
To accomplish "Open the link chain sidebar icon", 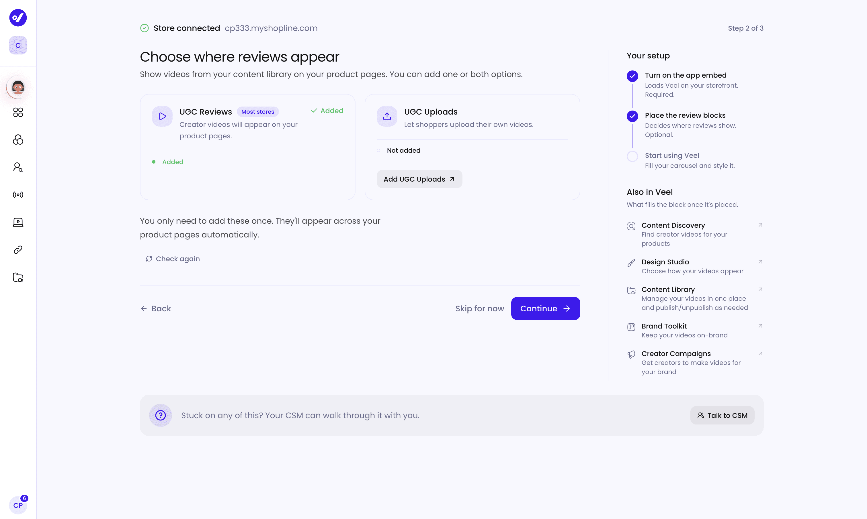I will click(x=18, y=250).
